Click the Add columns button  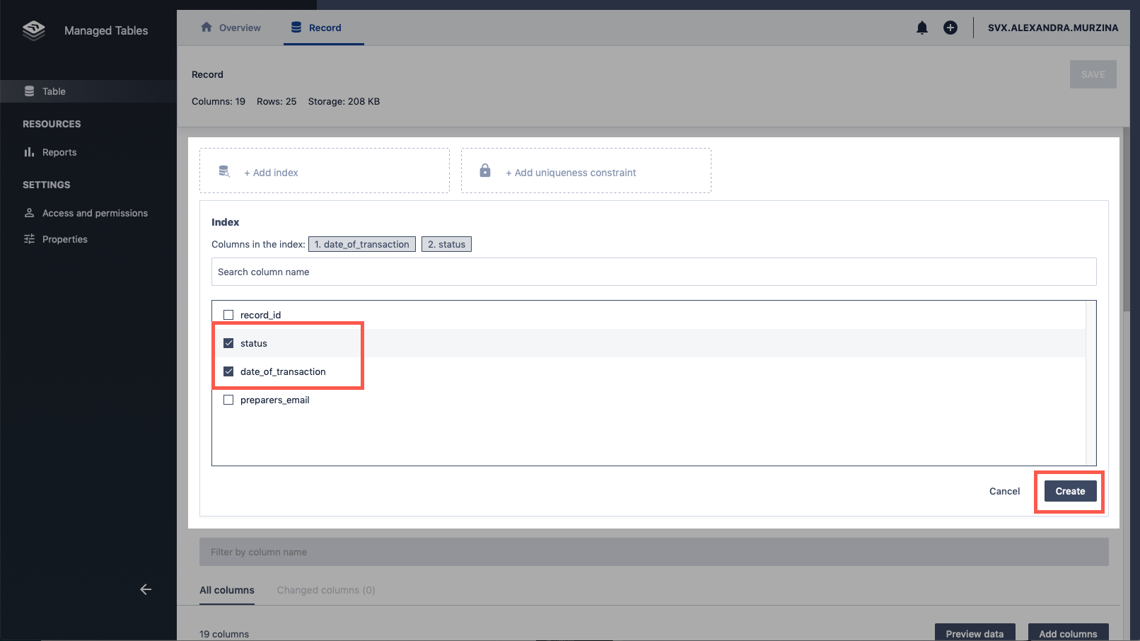(x=1068, y=633)
